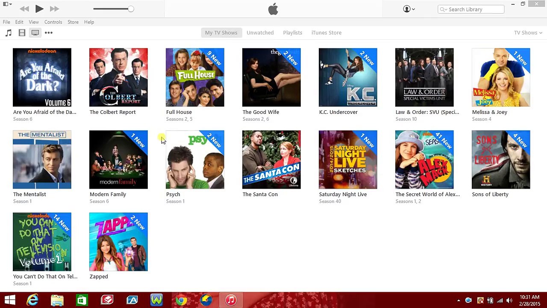This screenshot has height=308, width=547.
Task: Click the 'K.C. Undercover' title text
Action: point(338,112)
